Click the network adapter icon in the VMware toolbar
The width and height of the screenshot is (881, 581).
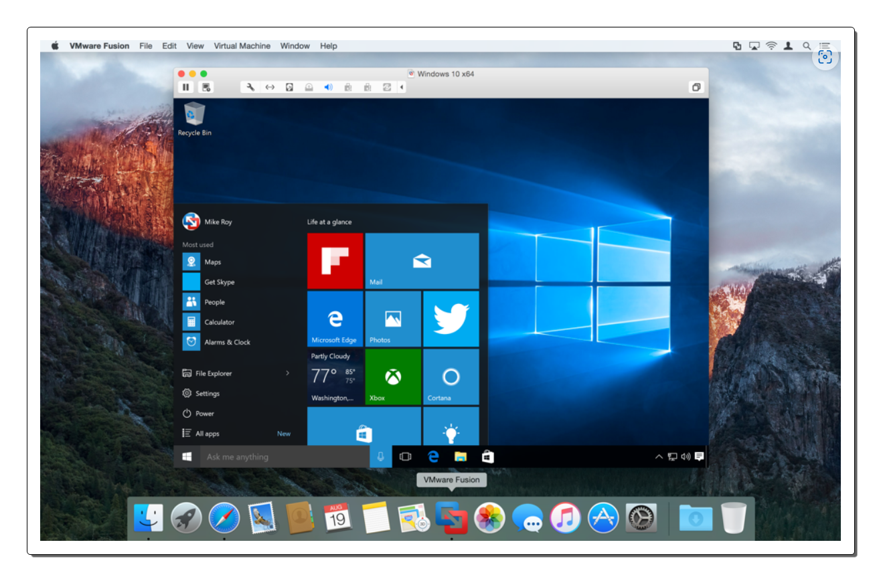(x=270, y=87)
